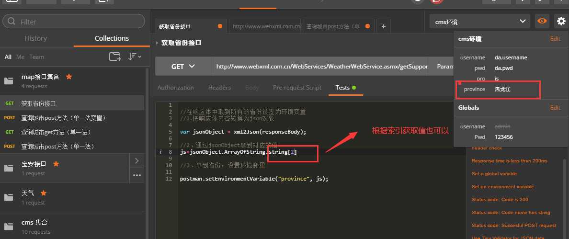Click the da.pwd environment value
Screen dimensions: 569x239
tap(504, 68)
